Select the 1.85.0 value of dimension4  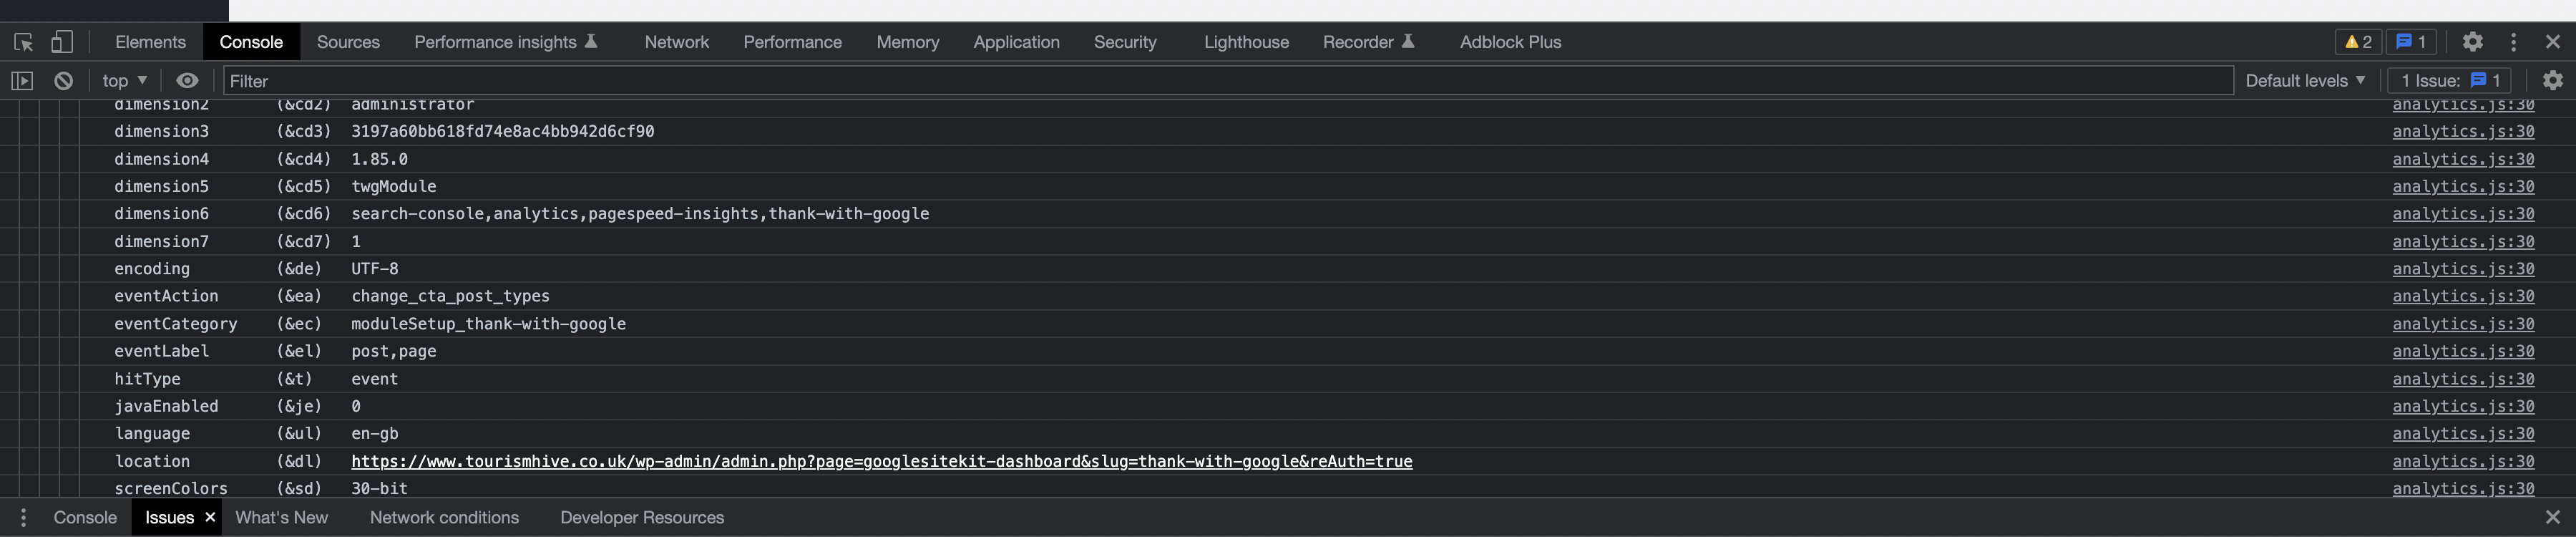click(379, 159)
